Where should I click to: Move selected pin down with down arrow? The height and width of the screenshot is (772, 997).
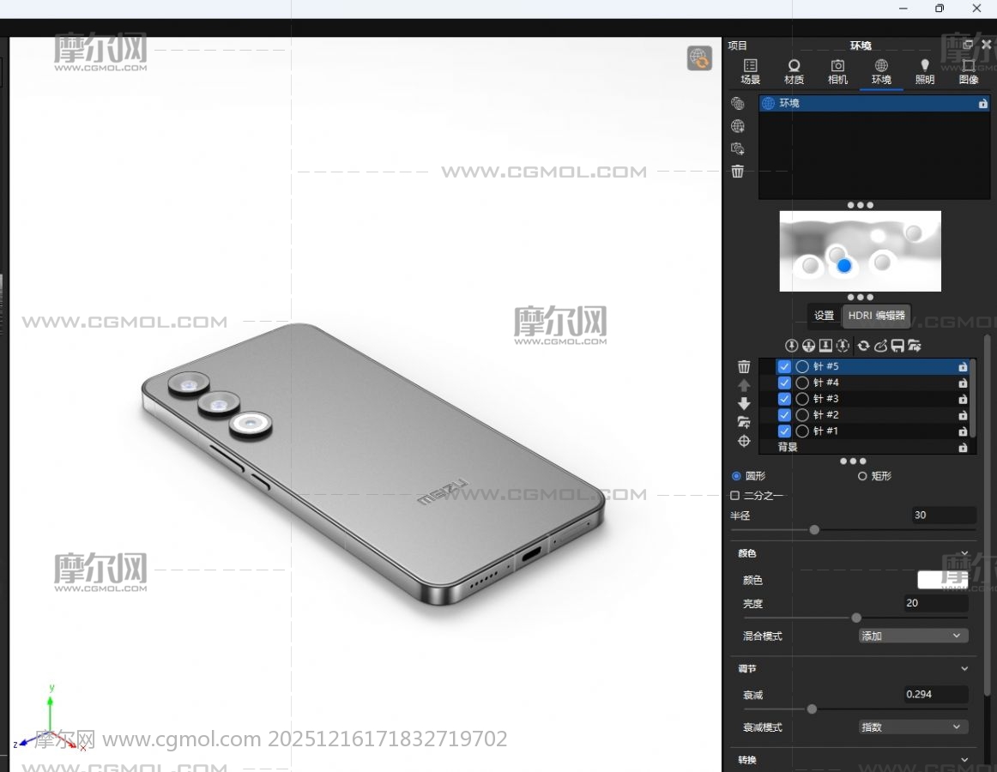744,403
